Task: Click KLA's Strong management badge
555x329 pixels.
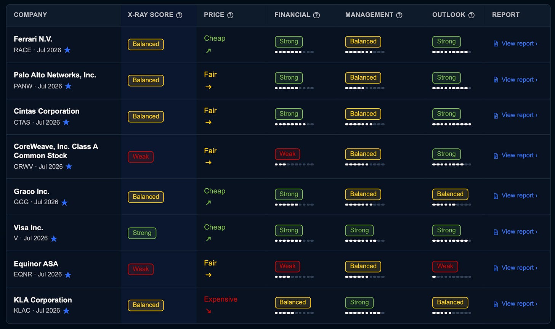Action: point(359,302)
